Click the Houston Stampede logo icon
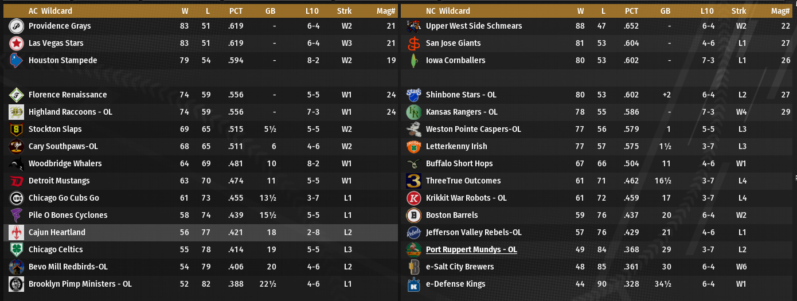The height and width of the screenshot is (301, 797). point(16,60)
